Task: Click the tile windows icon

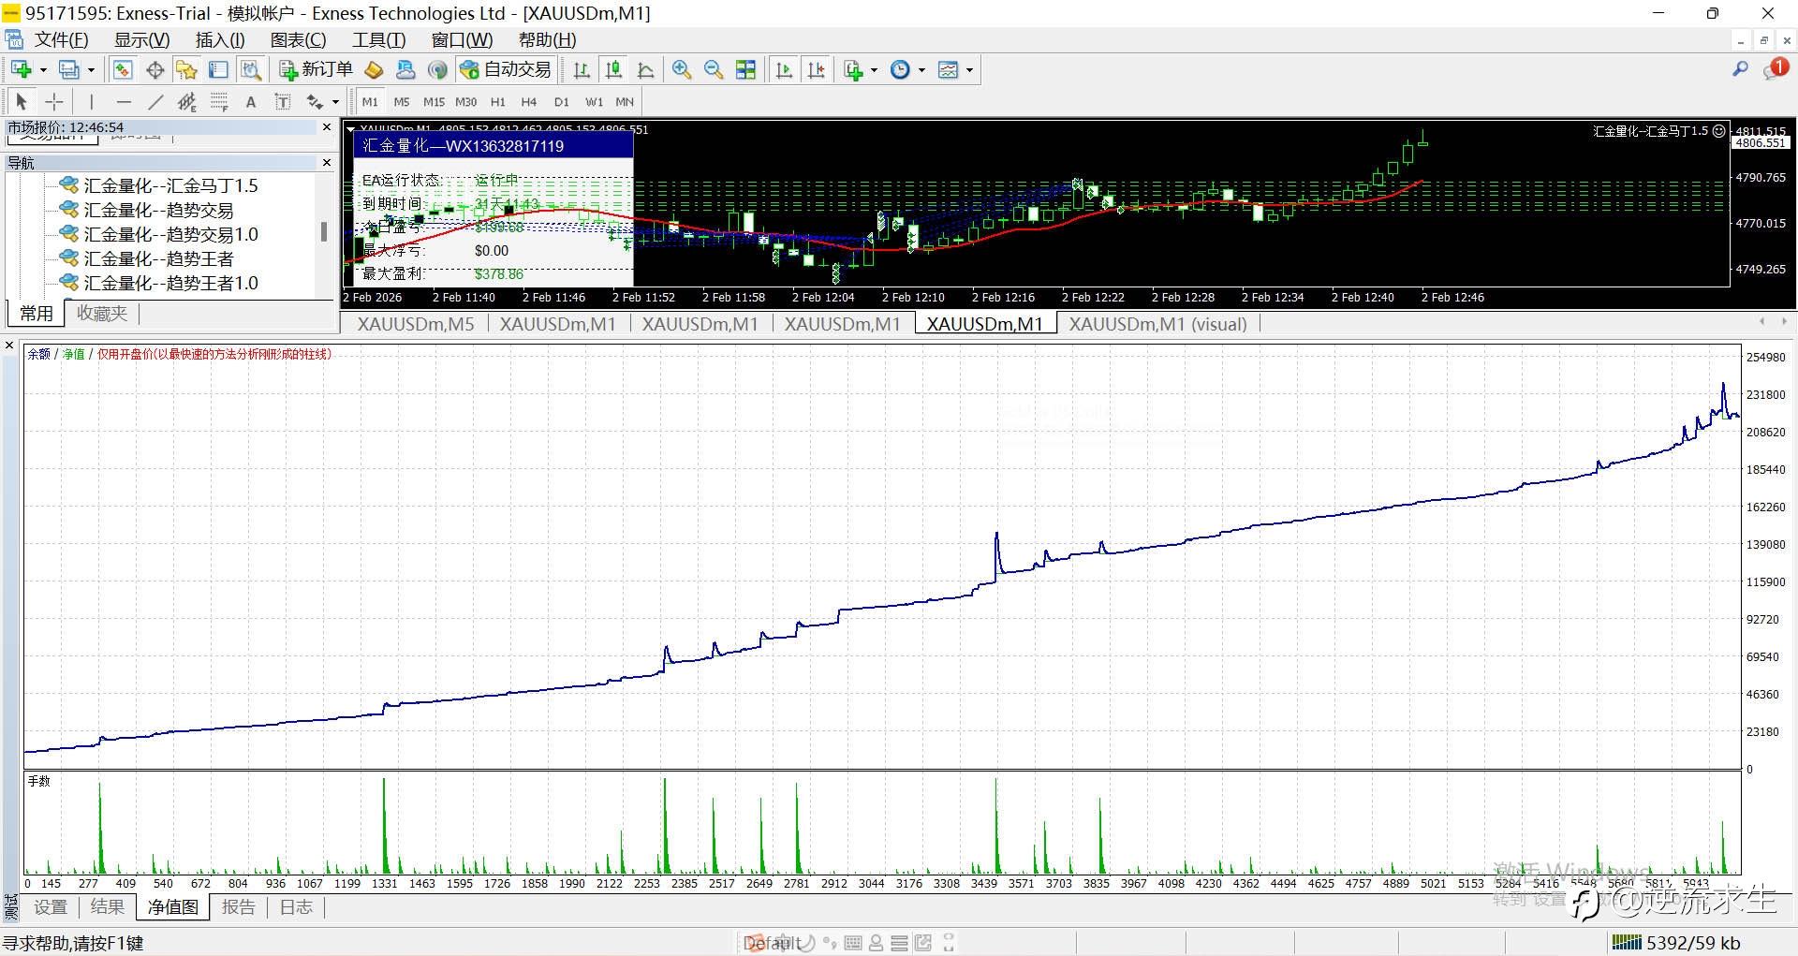Action: [745, 70]
